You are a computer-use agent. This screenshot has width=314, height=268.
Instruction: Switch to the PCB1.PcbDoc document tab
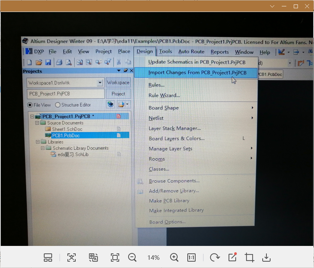tap(270, 74)
